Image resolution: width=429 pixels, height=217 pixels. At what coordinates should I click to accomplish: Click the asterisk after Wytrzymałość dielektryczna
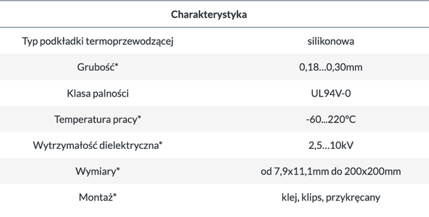click(x=160, y=143)
